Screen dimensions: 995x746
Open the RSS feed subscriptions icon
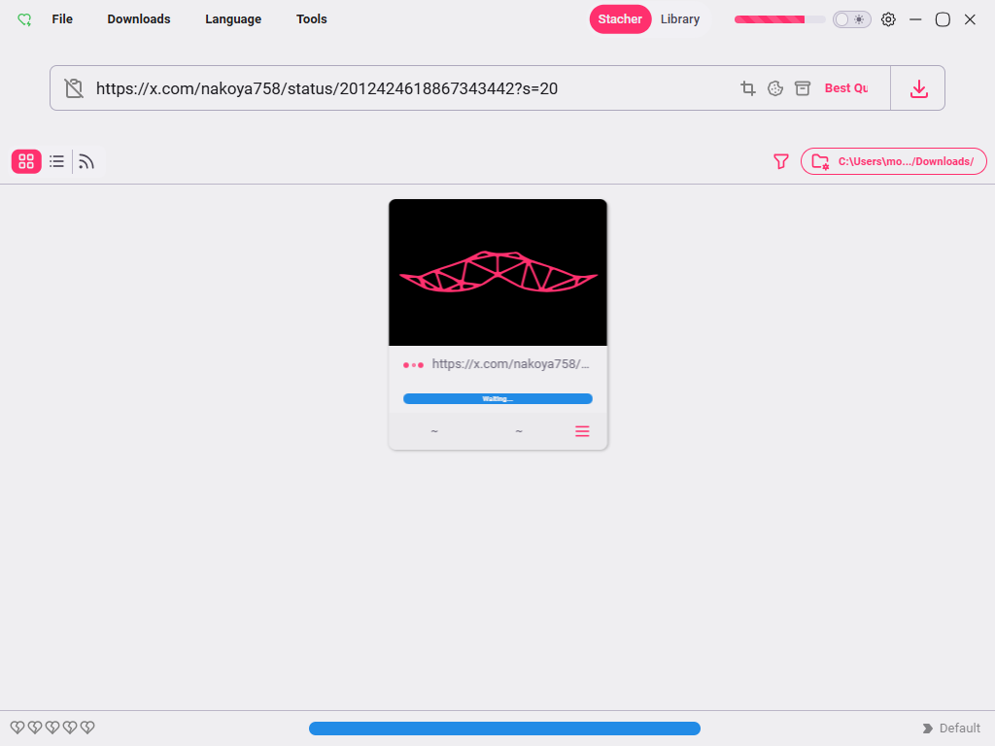click(86, 161)
